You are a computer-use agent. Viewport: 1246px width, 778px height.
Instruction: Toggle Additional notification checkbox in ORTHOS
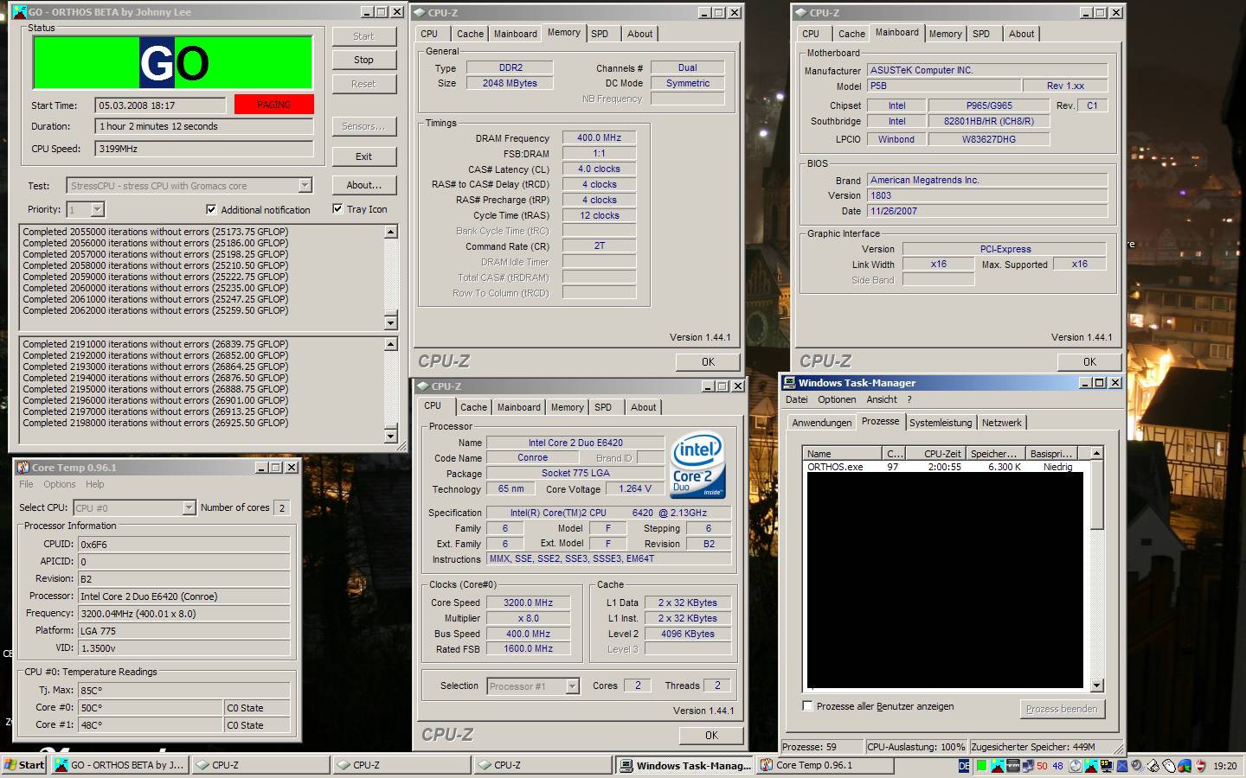(x=211, y=209)
